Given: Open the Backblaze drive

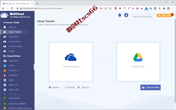Looking at the screenshot, I should (x=13, y=75).
